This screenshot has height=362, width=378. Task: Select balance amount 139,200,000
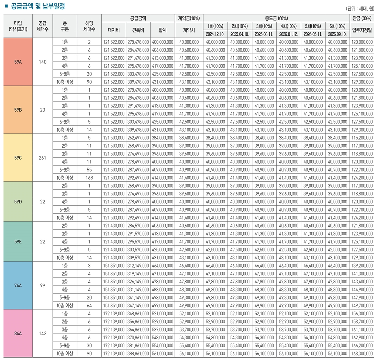[362, 265]
